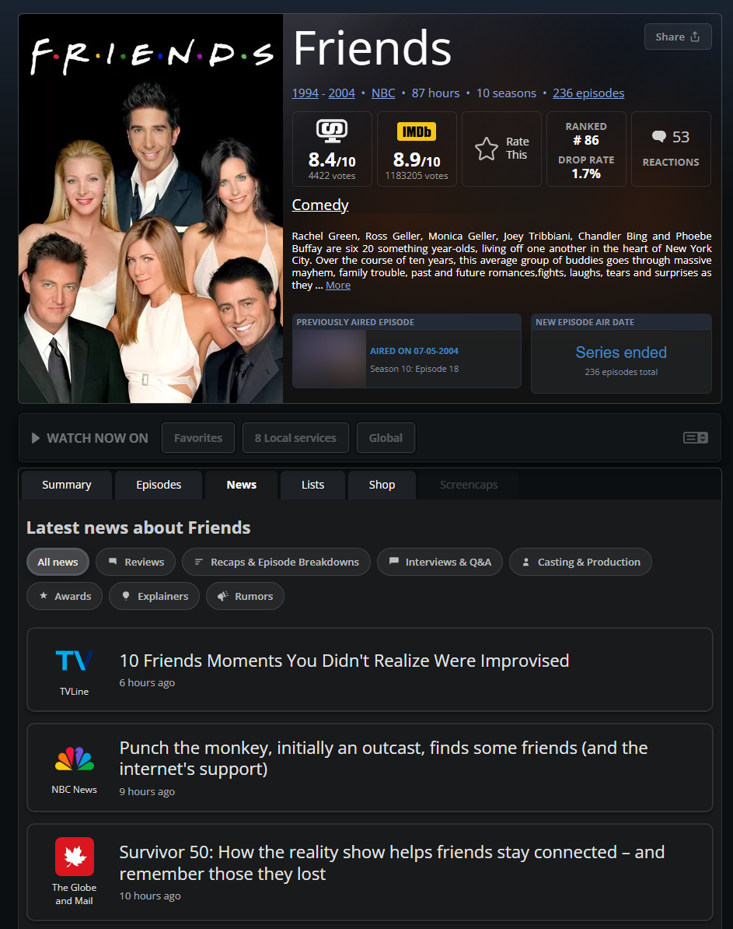The width and height of the screenshot is (733, 929).
Task: Open the 236 episodes link
Action: pos(588,93)
